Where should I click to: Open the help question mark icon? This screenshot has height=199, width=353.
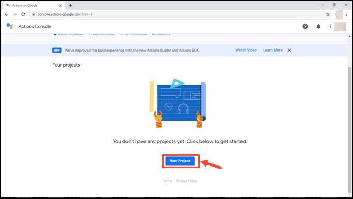[x=305, y=26]
